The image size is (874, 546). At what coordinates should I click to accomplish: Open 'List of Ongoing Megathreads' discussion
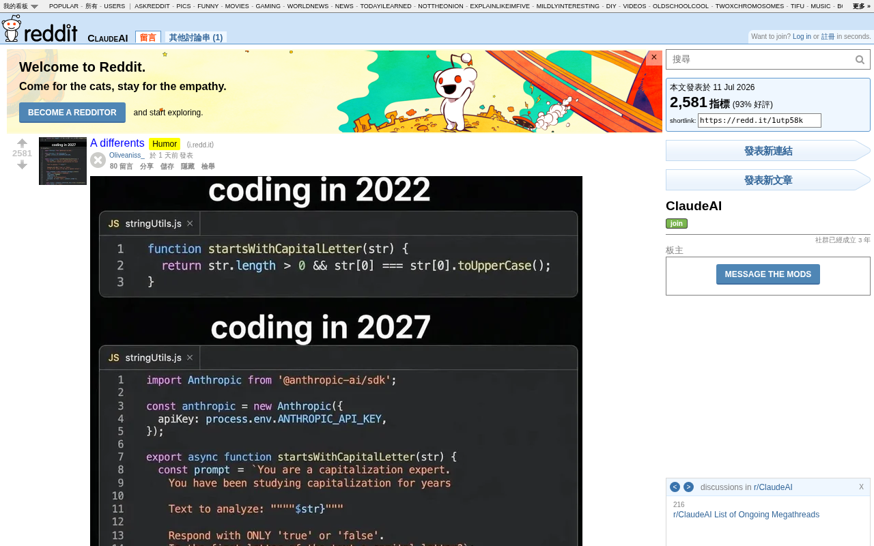[746, 515]
